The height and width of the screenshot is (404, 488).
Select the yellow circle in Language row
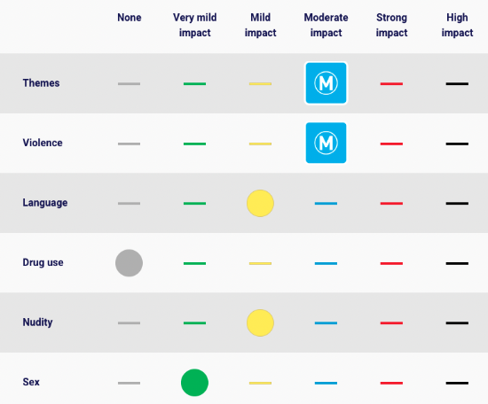(x=260, y=203)
